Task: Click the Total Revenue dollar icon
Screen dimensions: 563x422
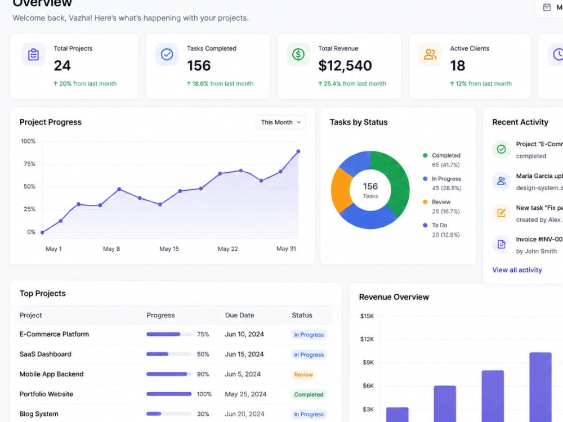Action: coord(298,55)
